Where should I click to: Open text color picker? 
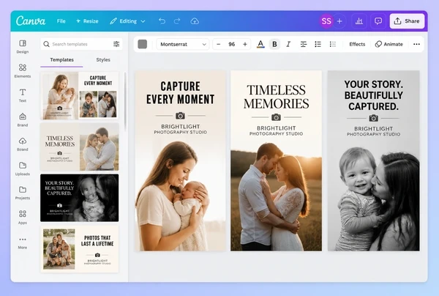[x=260, y=44]
